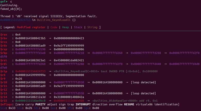Click the 'faked_obj[0];' line

pyautogui.click(x=11, y=9)
